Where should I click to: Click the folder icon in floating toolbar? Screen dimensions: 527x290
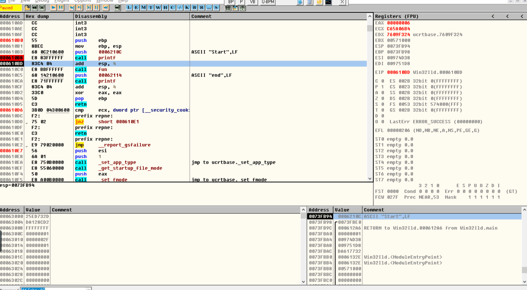(319, 2)
